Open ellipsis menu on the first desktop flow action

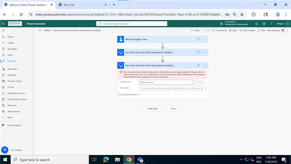204,52
